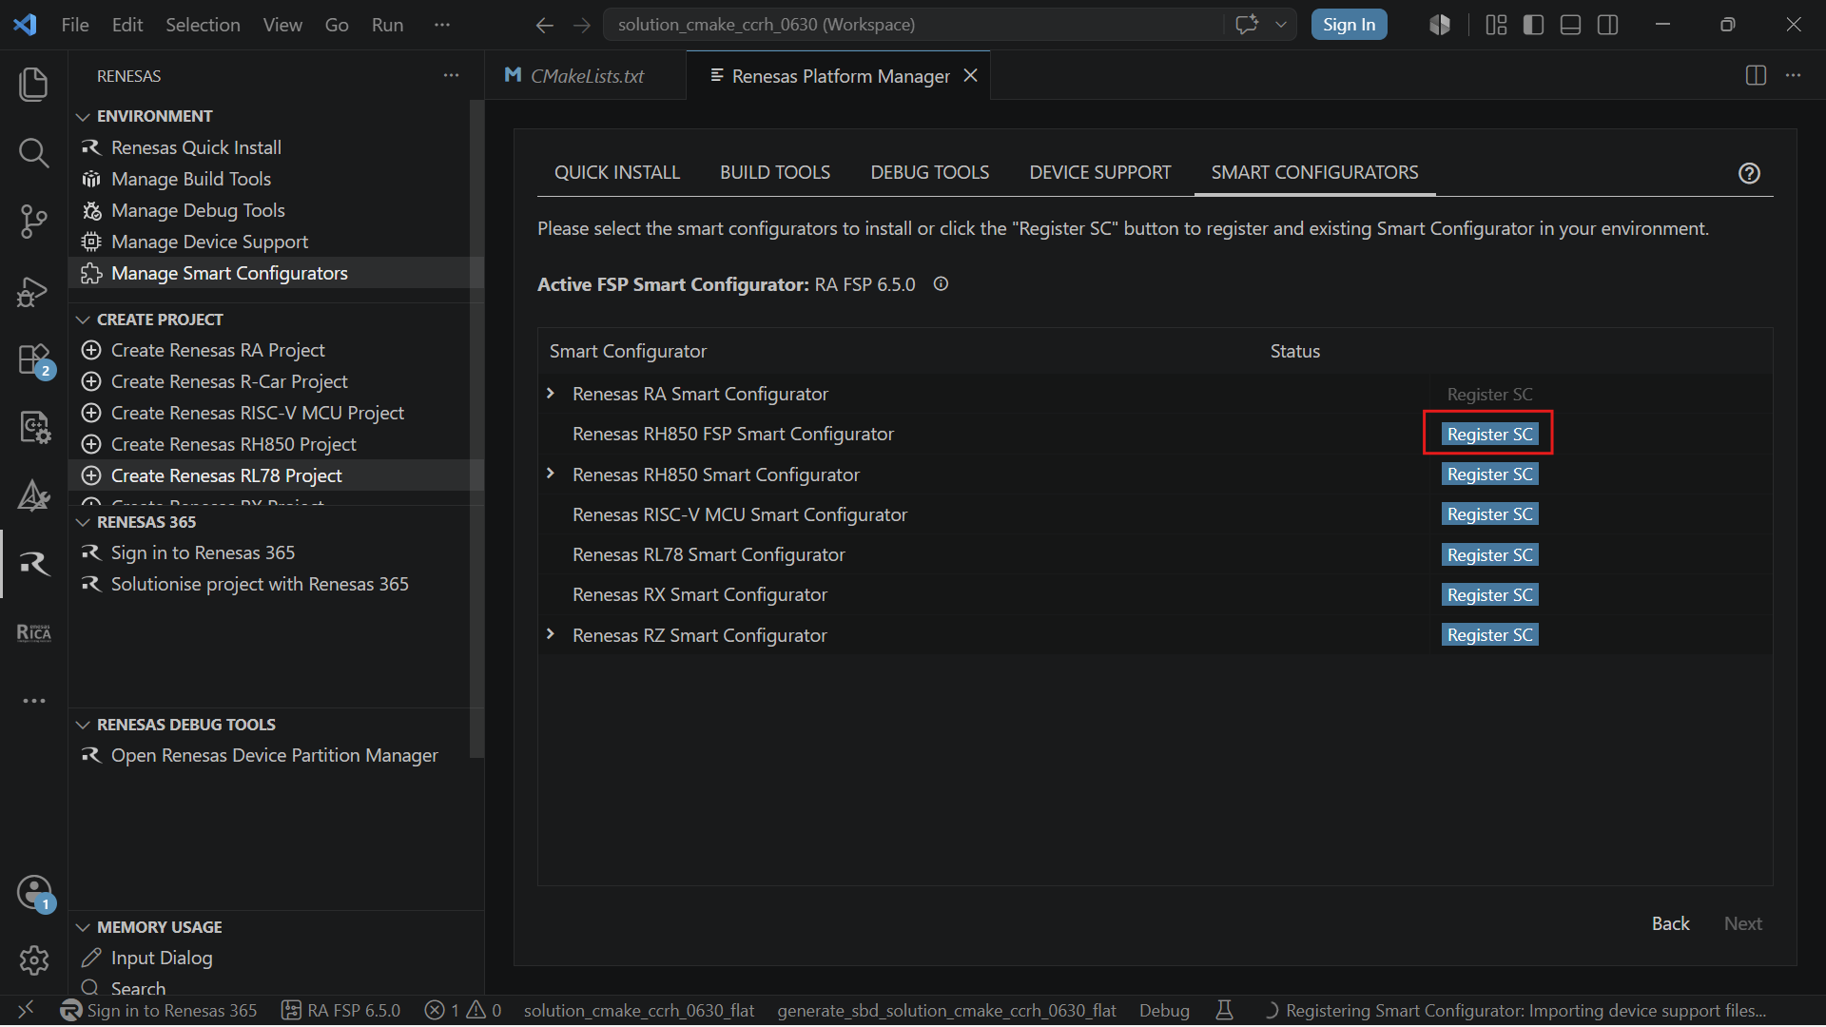Image resolution: width=1826 pixels, height=1027 pixels.
Task: Collapse the RENESAS 365 section
Action: pos(83,522)
